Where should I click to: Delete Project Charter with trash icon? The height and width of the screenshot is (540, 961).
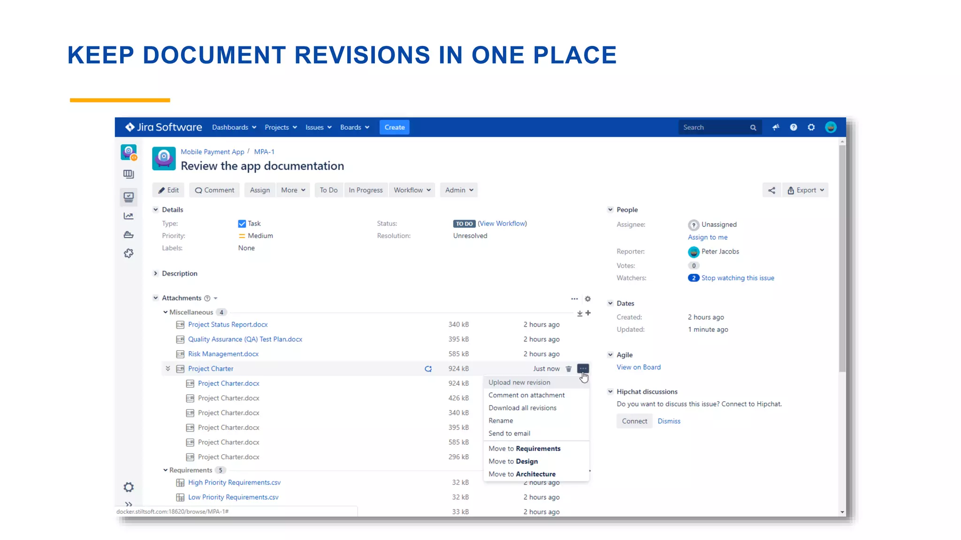point(569,369)
